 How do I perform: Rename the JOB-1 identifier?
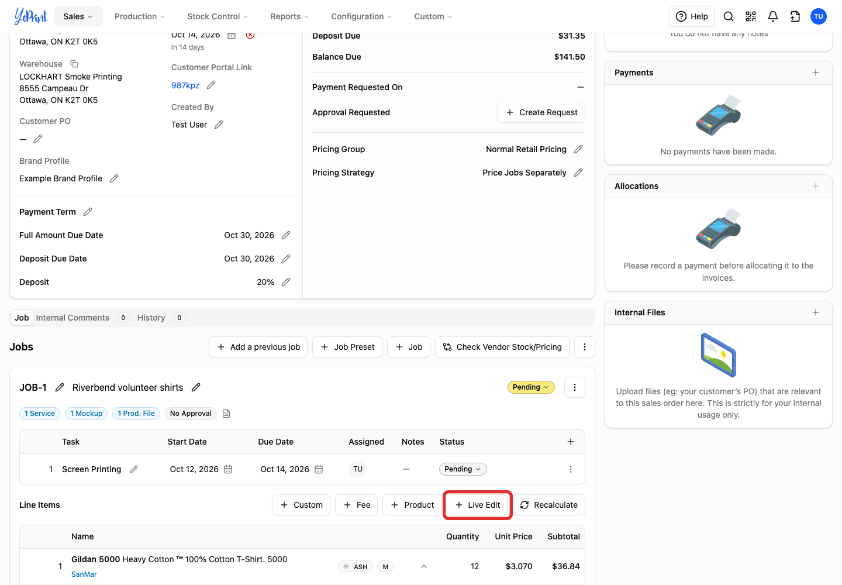tap(60, 387)
